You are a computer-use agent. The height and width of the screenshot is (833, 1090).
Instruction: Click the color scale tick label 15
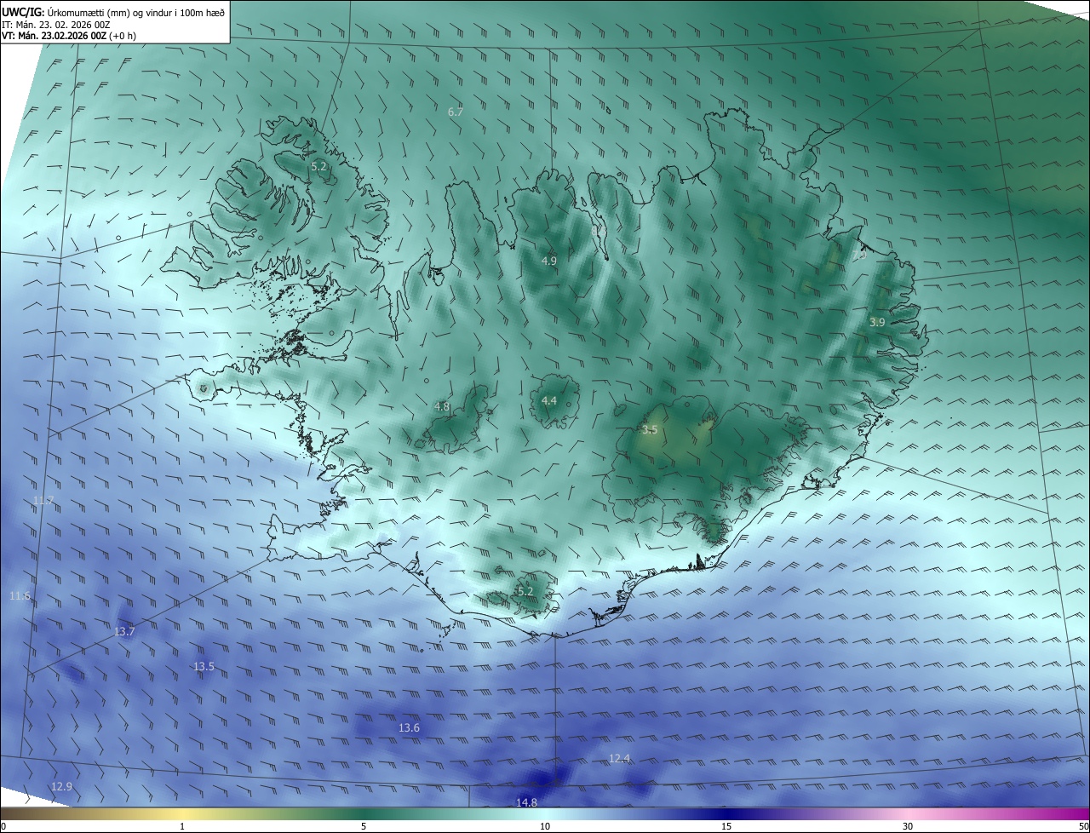[x=726, y=826]
